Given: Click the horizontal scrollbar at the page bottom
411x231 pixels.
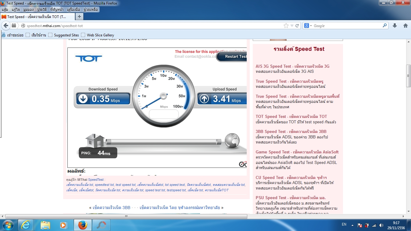Looking at the screenshot, I should coord(126,216).
